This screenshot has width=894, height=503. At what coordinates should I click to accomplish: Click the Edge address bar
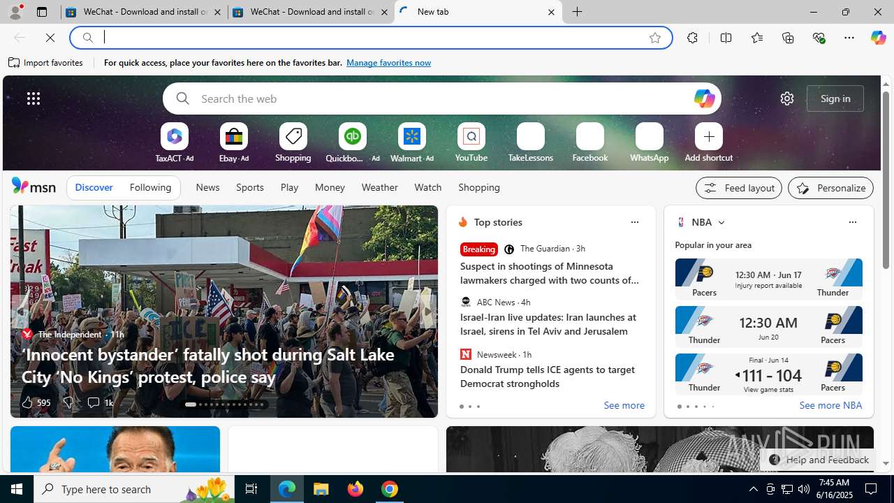pos(370,38)
